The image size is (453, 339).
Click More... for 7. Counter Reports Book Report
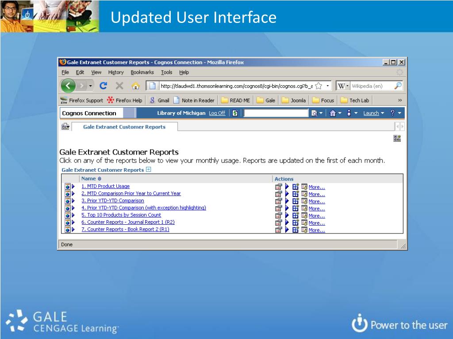317,230
